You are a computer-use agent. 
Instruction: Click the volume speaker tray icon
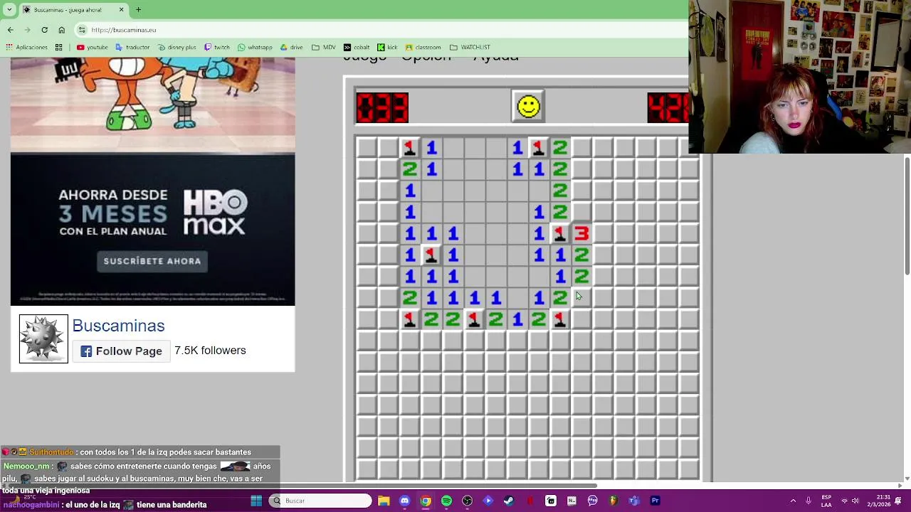click(x=855, y=501)
